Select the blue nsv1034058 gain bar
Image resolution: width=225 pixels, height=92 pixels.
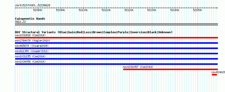pos(116,64)
